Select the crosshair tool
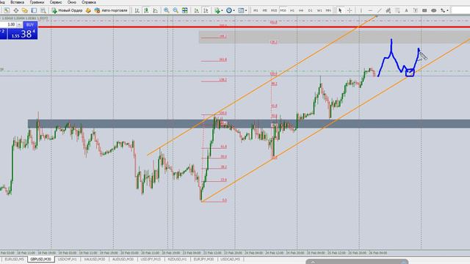Screen dimensions: 470x264 (x=350, y=10)
